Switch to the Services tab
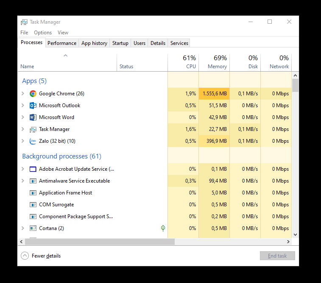 pos(179,43)
